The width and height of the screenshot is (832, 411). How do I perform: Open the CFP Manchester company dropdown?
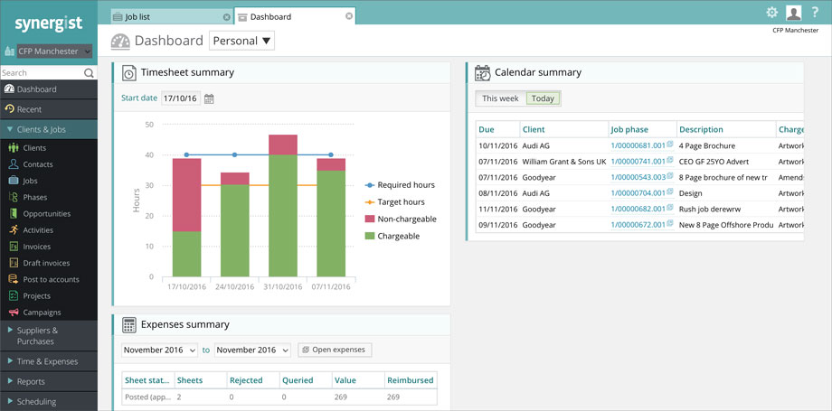pos(54,51)
